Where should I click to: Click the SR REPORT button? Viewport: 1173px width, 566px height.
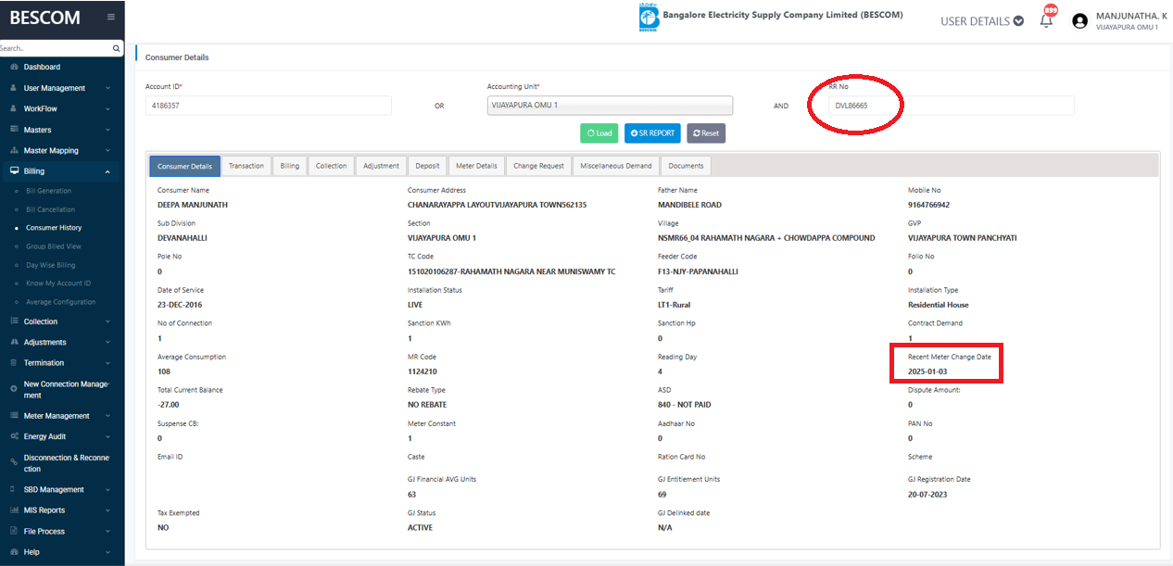pyautogui.click(x=652, y=133)
